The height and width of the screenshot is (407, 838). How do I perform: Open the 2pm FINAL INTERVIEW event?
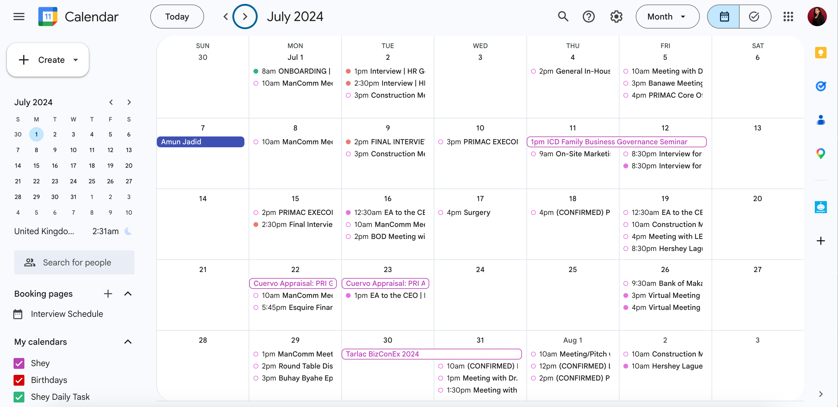[385, 142]
